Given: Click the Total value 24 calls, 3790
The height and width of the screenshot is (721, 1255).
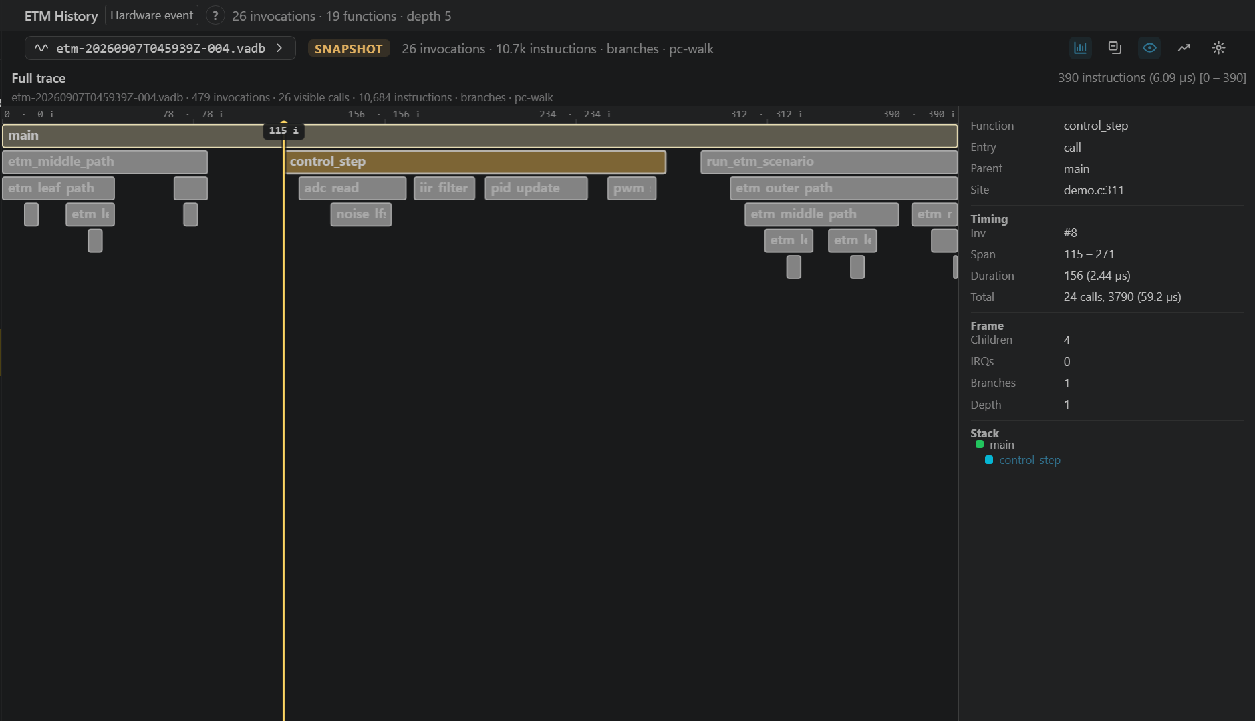Looking at the screenshot, I should point(1123,297).
